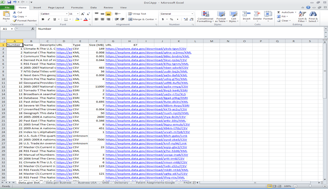This screenshot has height=189, width=328.
Task: Open Sort & Filter options
Action: tap(302, 17)
